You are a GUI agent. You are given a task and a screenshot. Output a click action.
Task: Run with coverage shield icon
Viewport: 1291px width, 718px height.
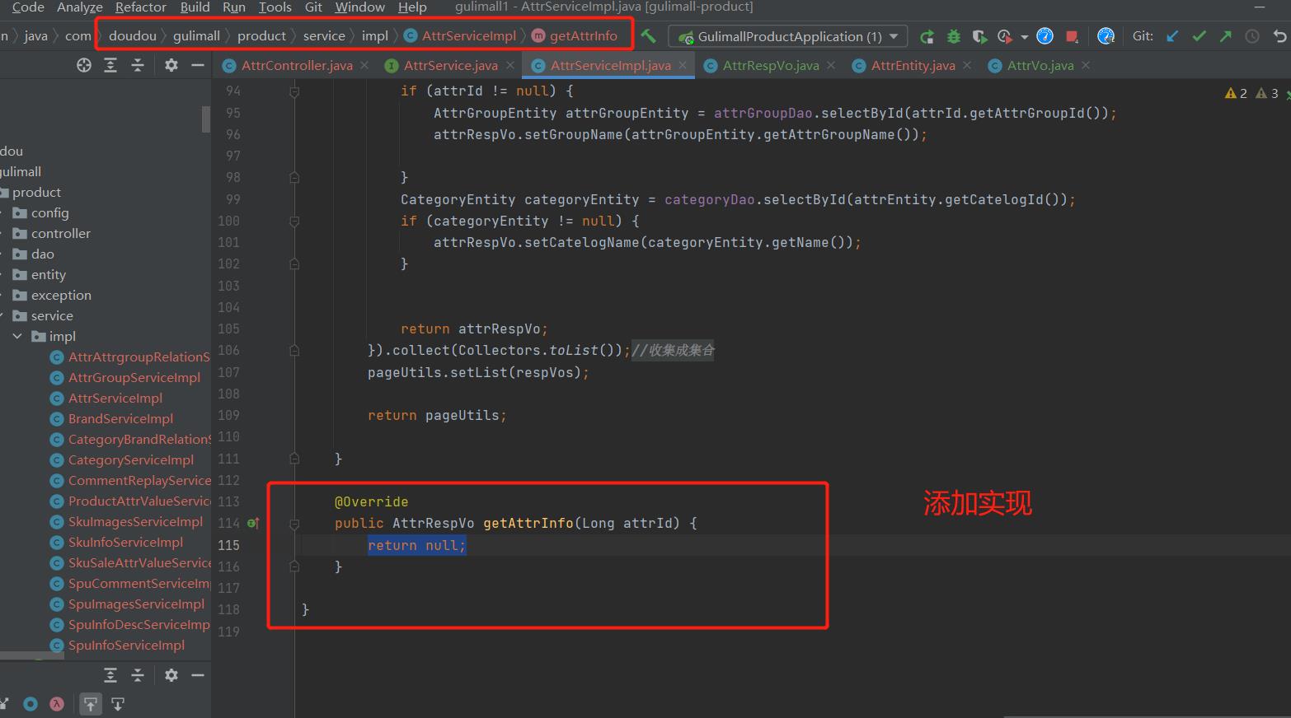click(979, 36)
